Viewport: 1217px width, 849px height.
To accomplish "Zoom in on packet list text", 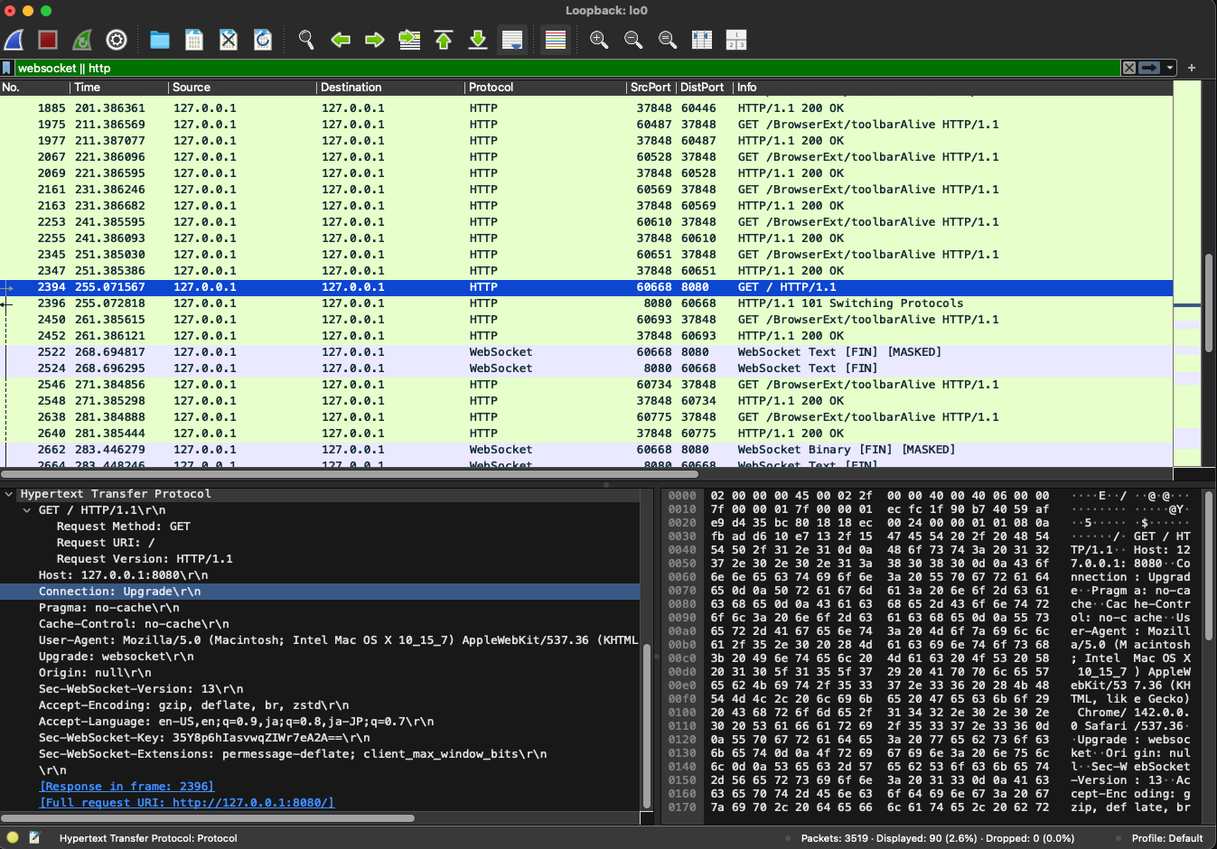I will (x=598, y=40).
